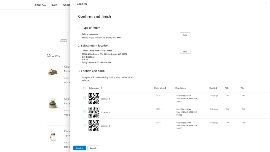Click the Get directions link
The image size is (270, 152).
[88, 56]
